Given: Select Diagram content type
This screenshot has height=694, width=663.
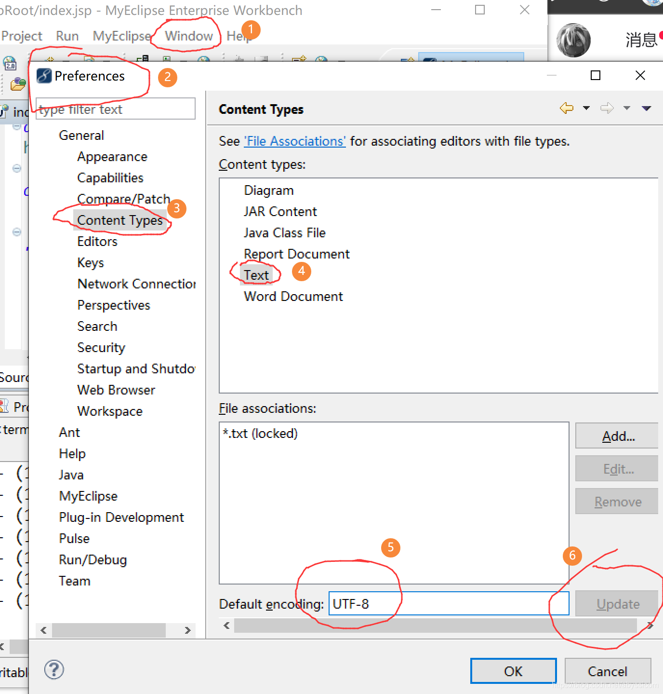Looking at the screenshot, I should coord(269,190).
